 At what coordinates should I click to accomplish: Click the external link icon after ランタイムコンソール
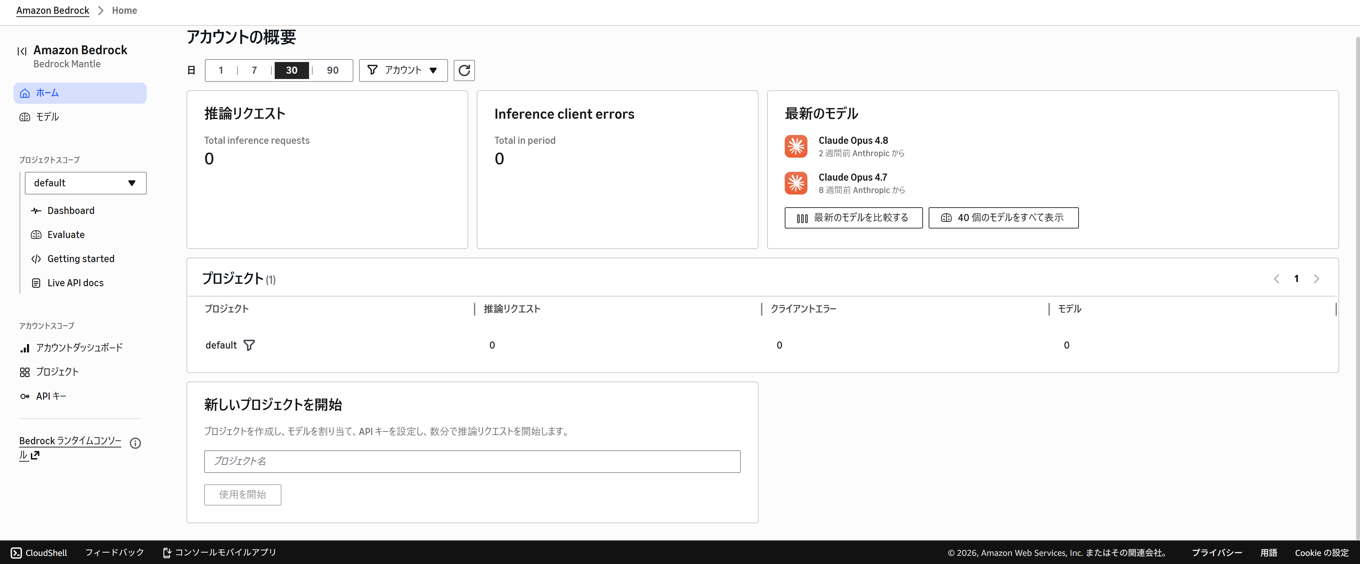point(35,455)
